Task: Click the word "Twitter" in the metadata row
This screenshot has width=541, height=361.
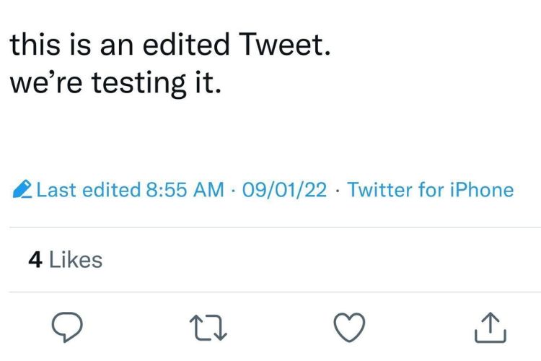Action: point(379,191)
